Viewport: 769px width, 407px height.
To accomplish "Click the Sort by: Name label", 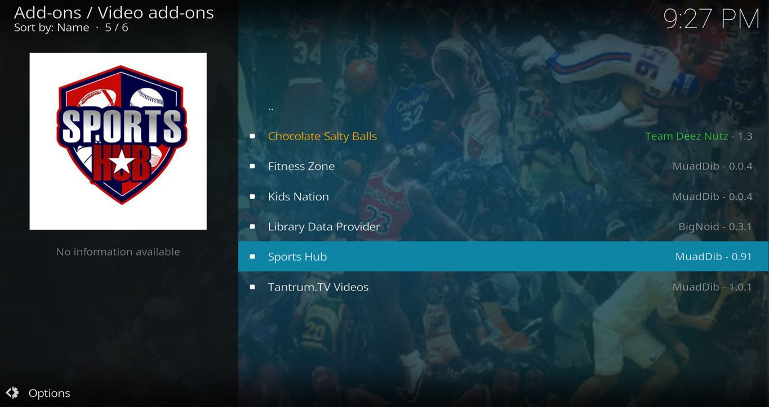I will pyautogui.click(x=52, y=28).
